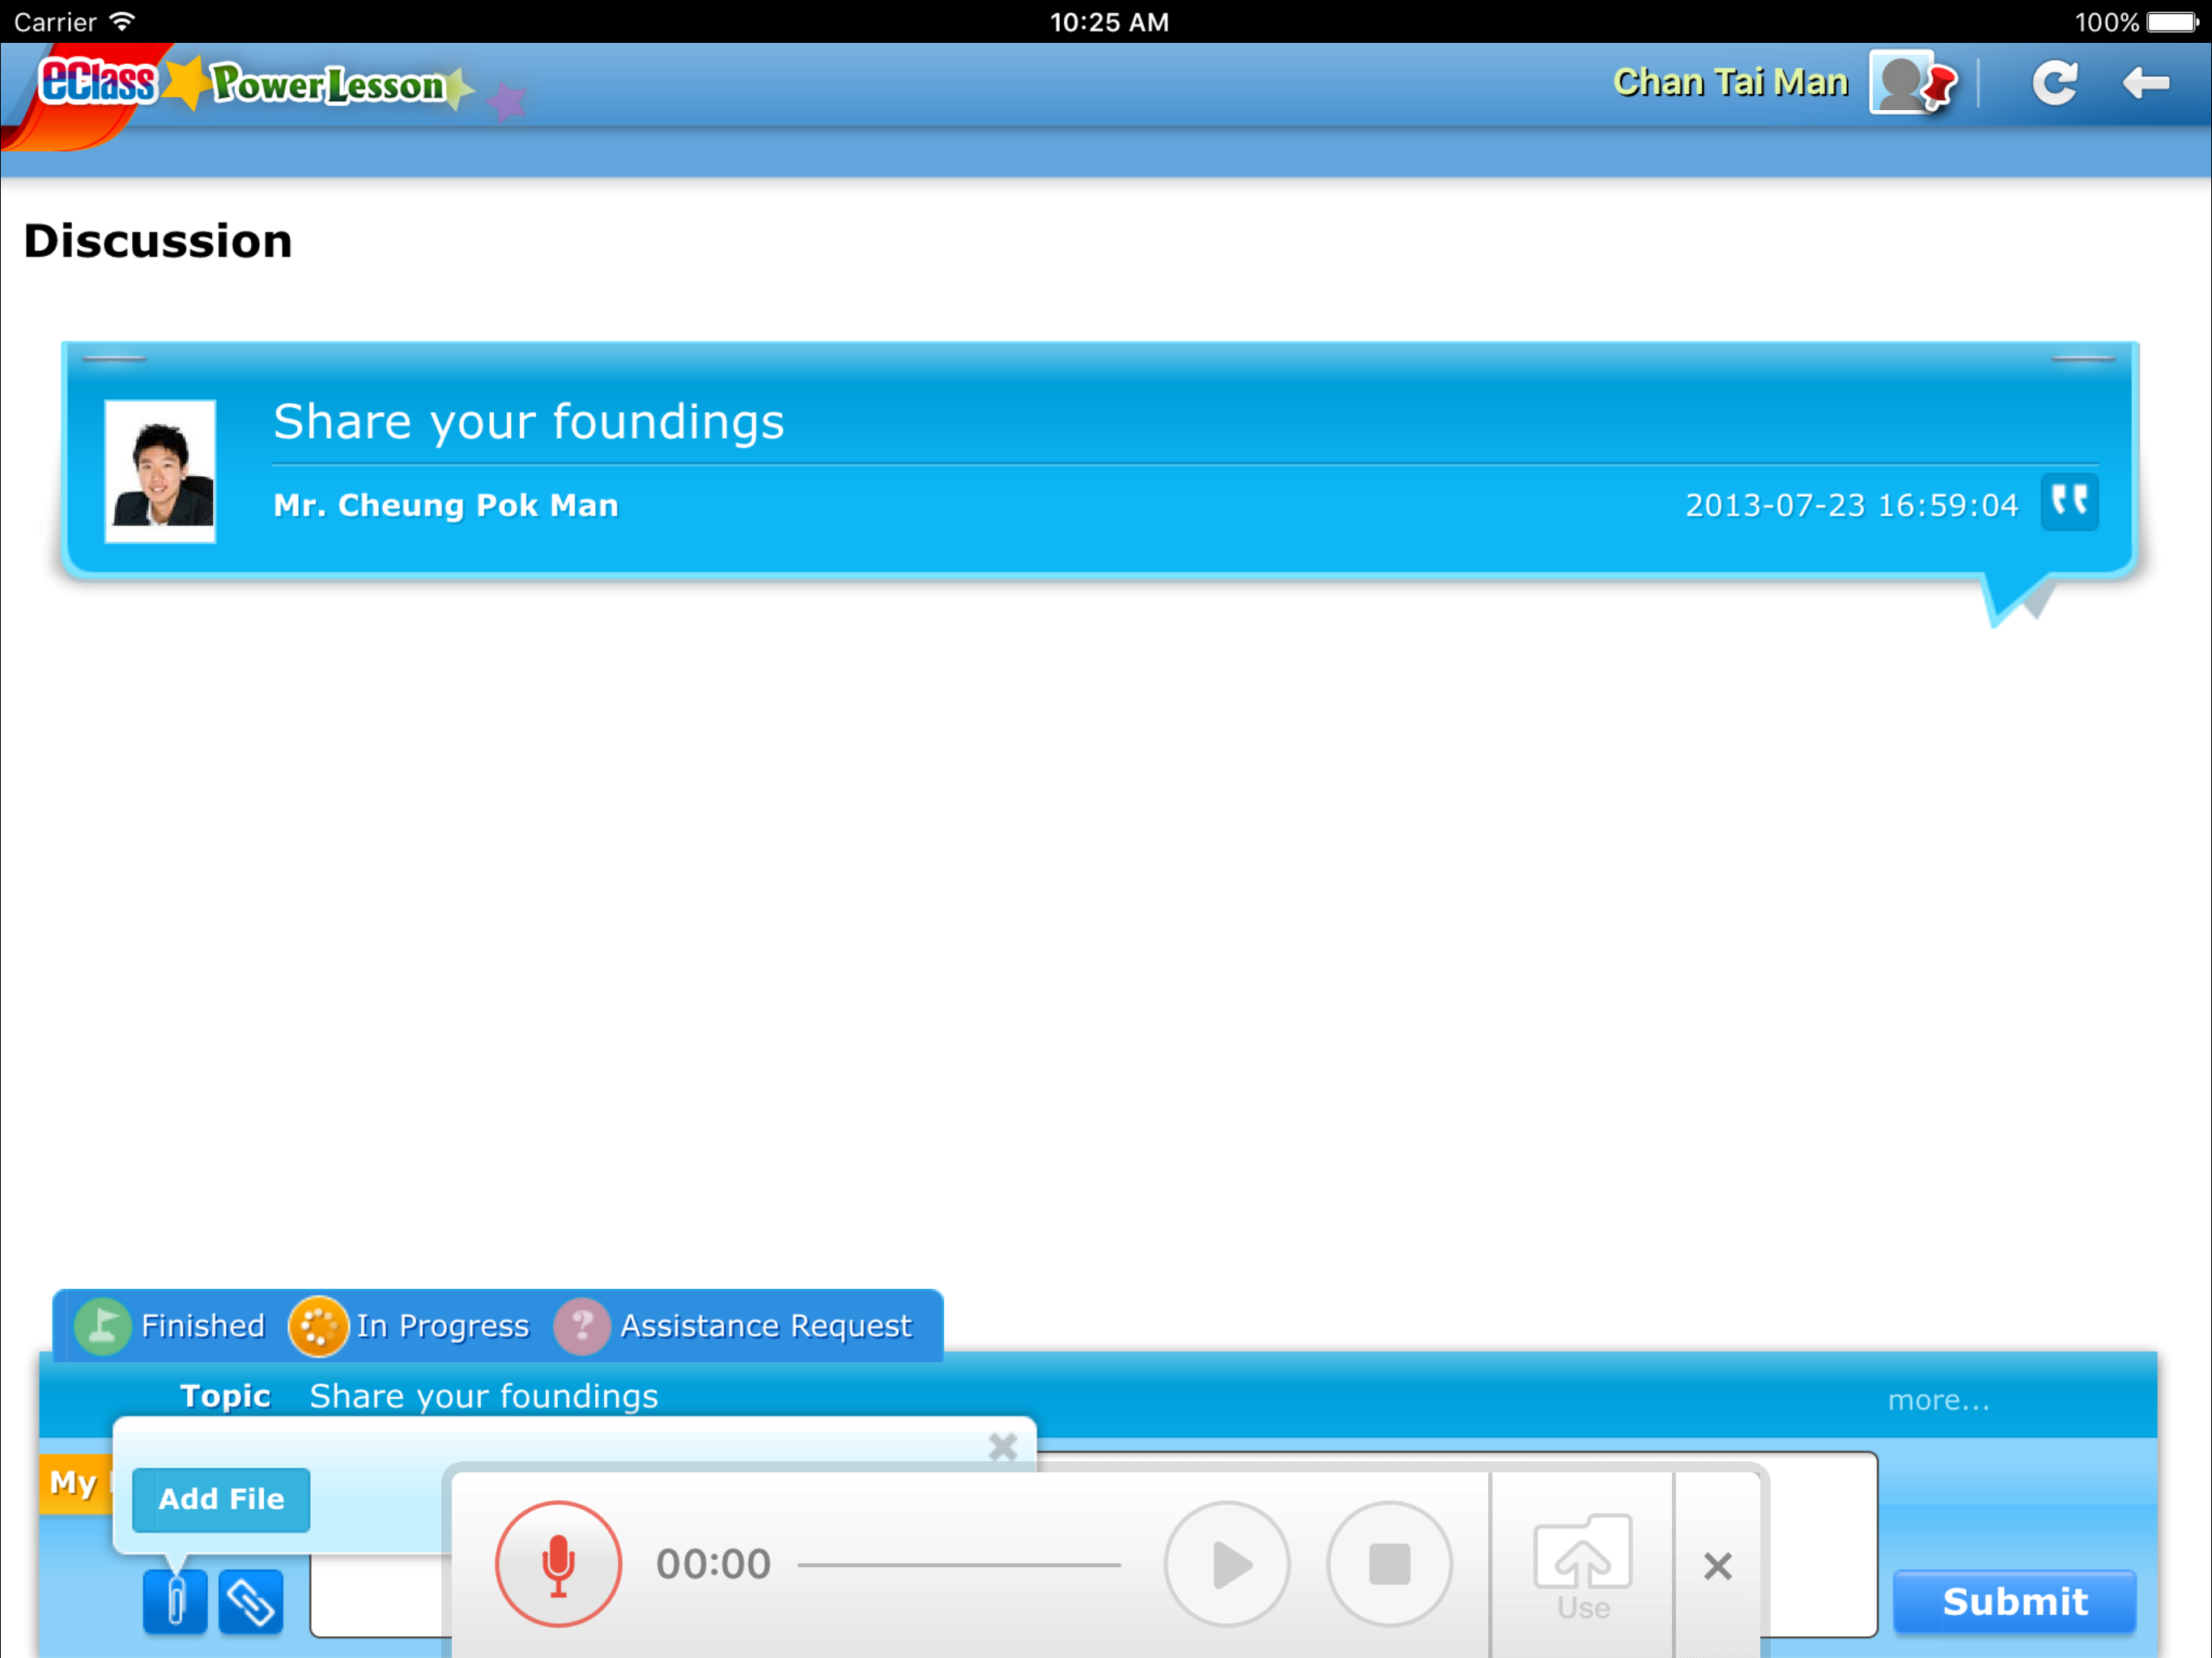Viewport: 2212px width, 1658px height.
Task: Go back with the arrow icon
Action: click(x=2145, y=83)
